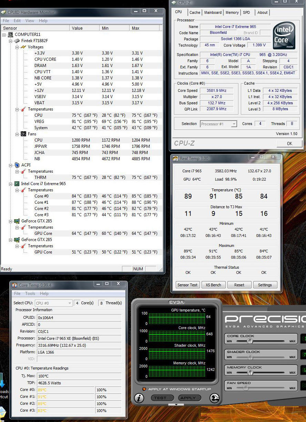The height and width of the screenshot is (422, 306).
Task: Click the Fan Speed slider handle
Action: tap(245, 388)
